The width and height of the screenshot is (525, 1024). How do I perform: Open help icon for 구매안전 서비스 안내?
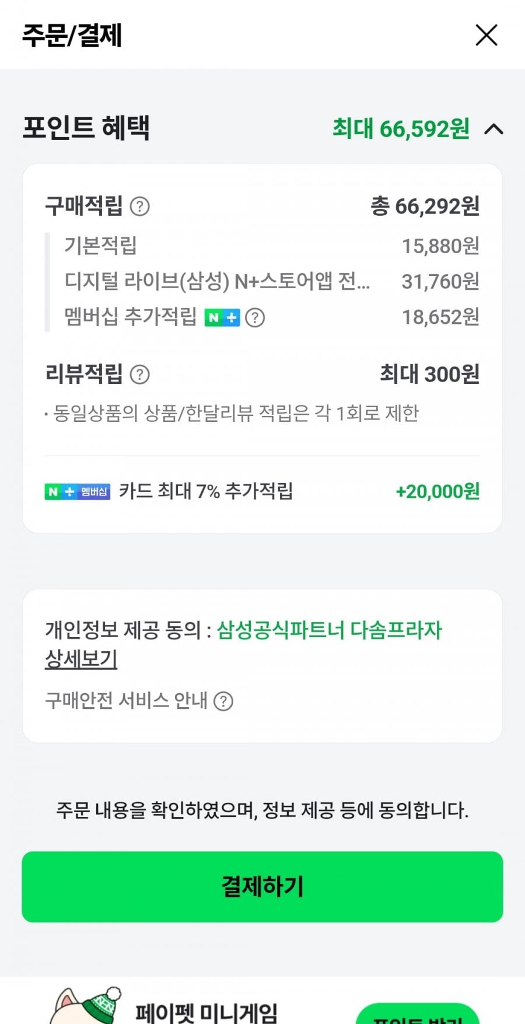pos(223,701)
